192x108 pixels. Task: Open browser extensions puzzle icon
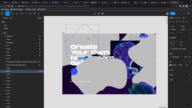(180, 6)
